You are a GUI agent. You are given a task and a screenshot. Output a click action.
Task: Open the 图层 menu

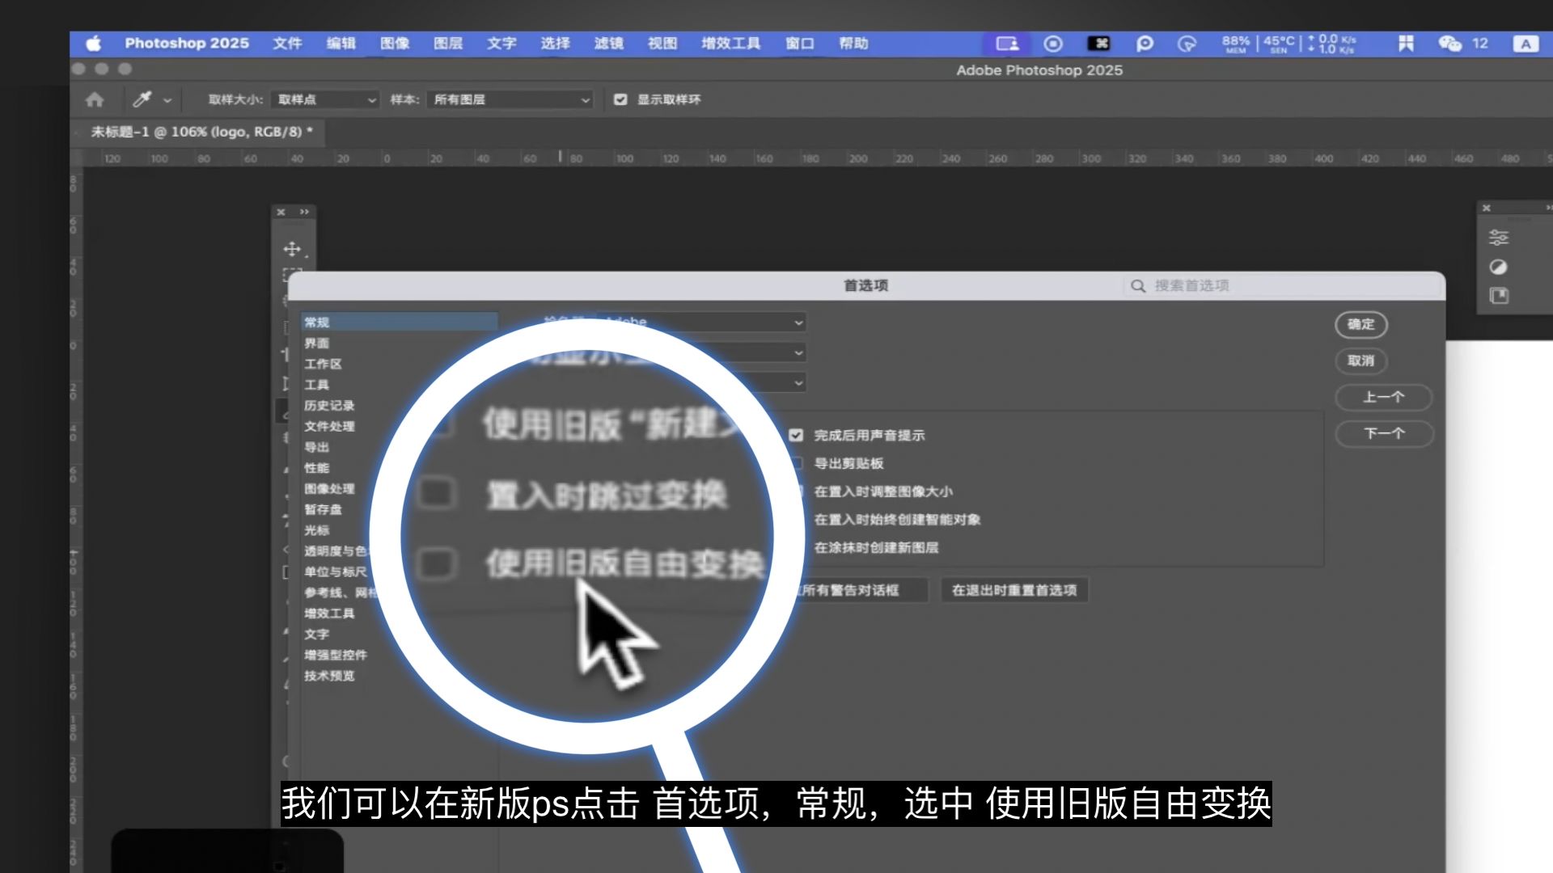click(448, 44)
